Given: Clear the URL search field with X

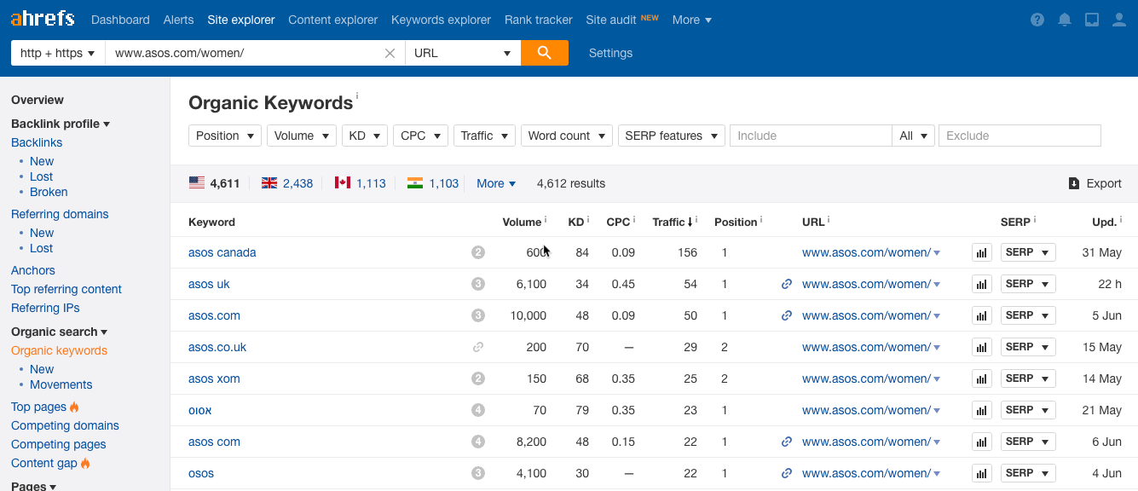Looking at the screenshot, I should pos(390,53).
